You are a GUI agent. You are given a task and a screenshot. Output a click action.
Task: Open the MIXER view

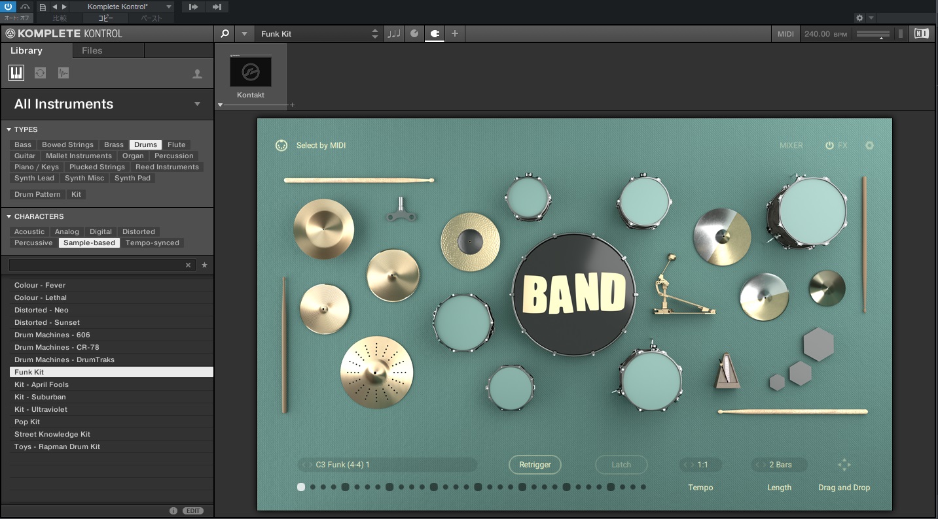tap(791, 146)
